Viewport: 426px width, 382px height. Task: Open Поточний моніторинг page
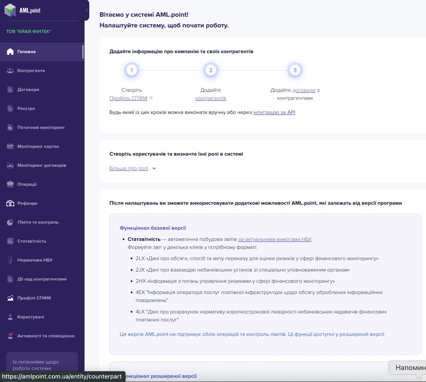pyautogui.click(x=42, y=127)
